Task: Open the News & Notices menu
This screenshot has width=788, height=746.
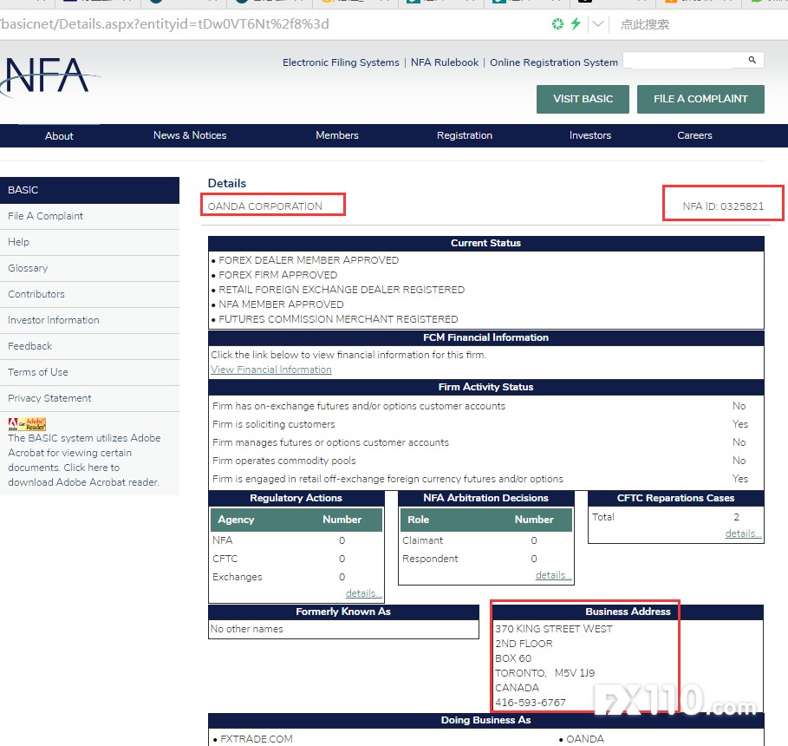Action: [x=190, y=135]
